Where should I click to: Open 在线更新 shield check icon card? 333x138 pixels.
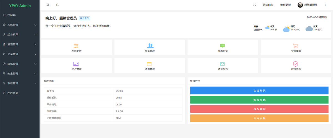[296, 64]
